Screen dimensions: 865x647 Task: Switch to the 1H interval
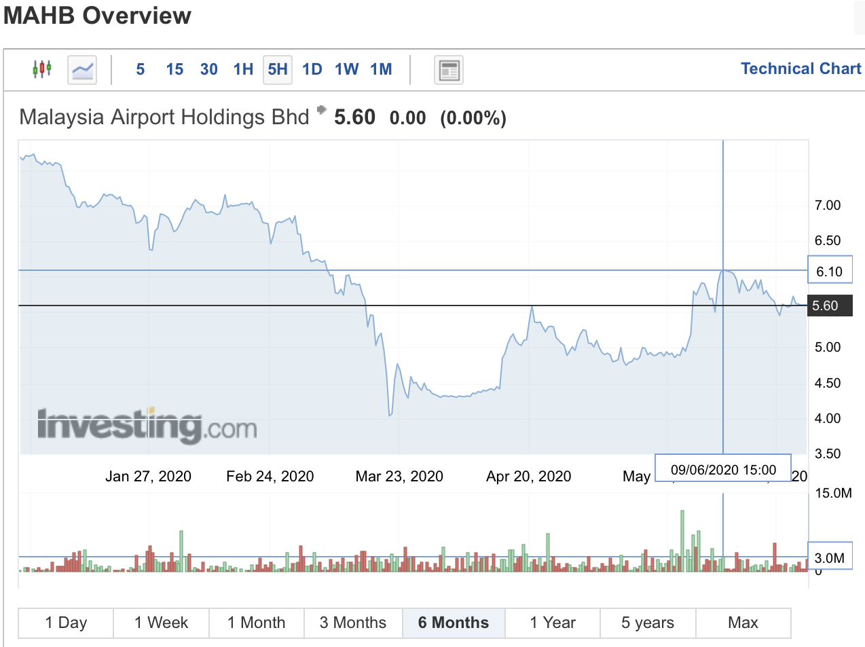[242, 69]
